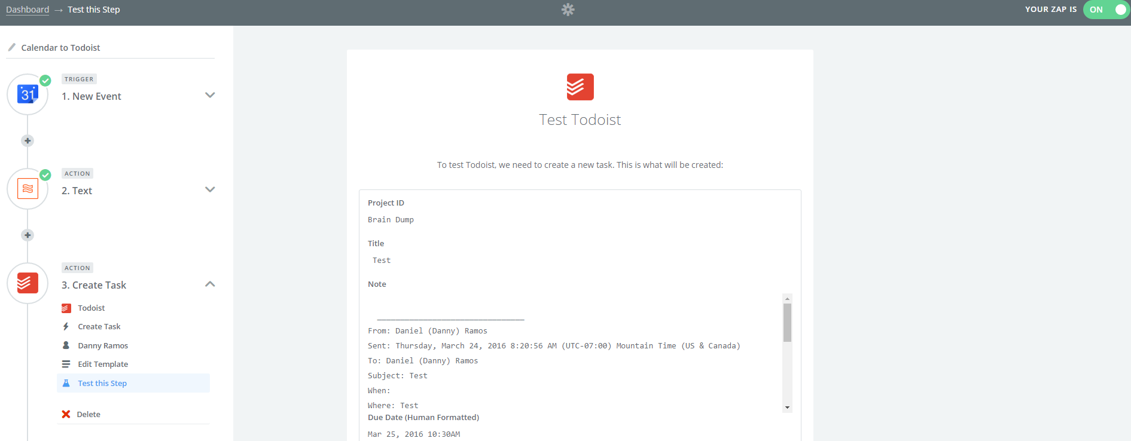Open the Test this Step section
This screenshot has height=441, width=1131.
click(133, 383)
